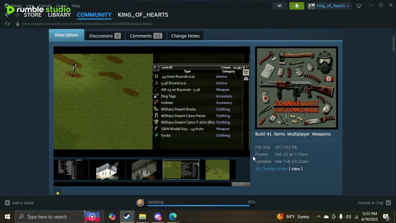This screenshot has width=396, height=223.
Task: Click the weather widget showing 84°F Sunny
Action: pyautogui.click(x=293, y=216)
